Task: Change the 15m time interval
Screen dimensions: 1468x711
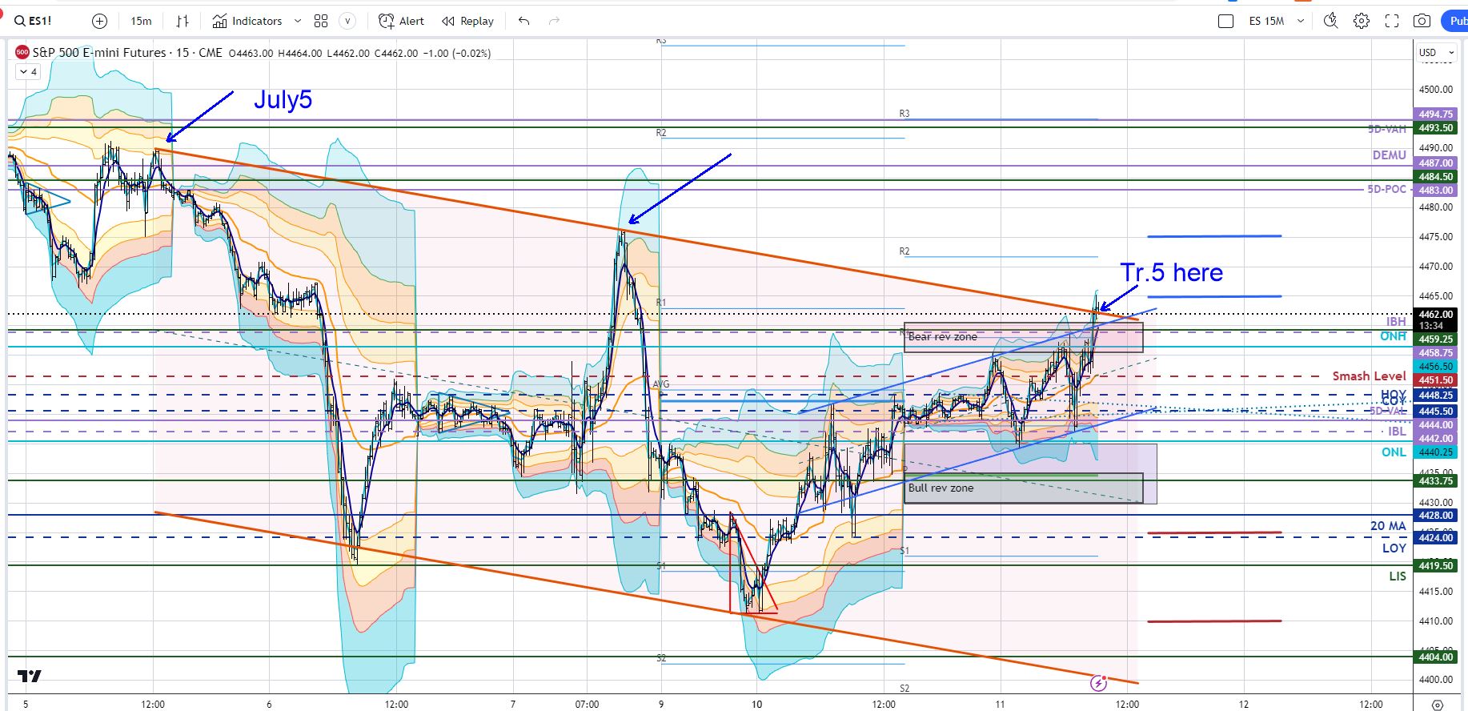Action: (141, 21)
